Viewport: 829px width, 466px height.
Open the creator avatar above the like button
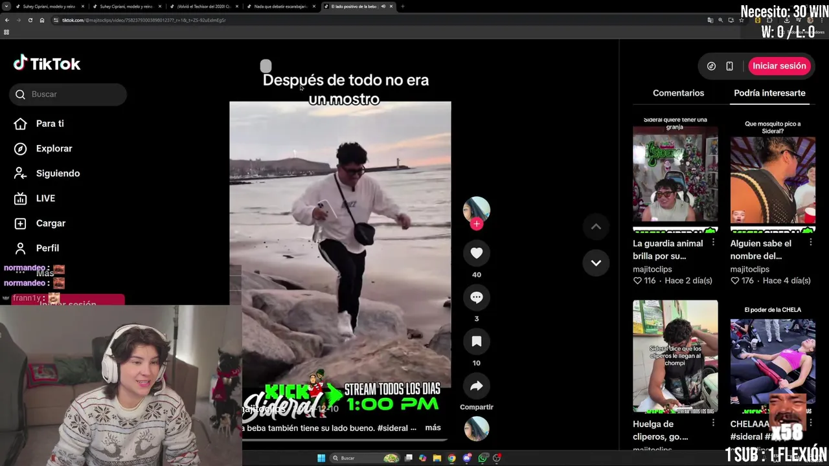[x=477, y=210]
